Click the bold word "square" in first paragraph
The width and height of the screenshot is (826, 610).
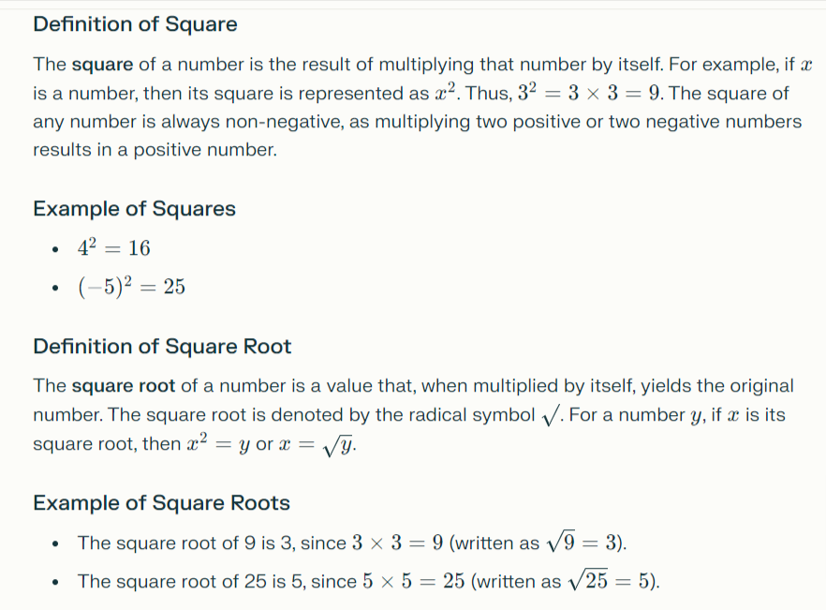point(102,65)
